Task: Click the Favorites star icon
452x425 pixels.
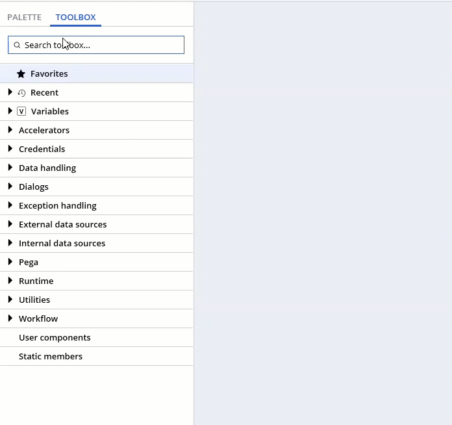Action: (x=21, y=74)
